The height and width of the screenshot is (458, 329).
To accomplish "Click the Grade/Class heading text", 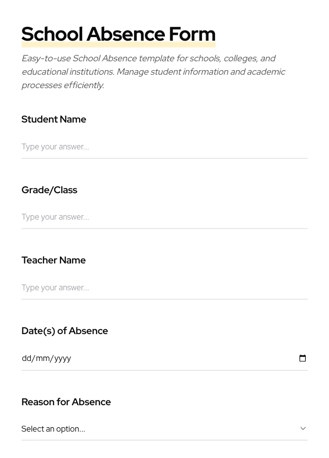I will 49,190.
